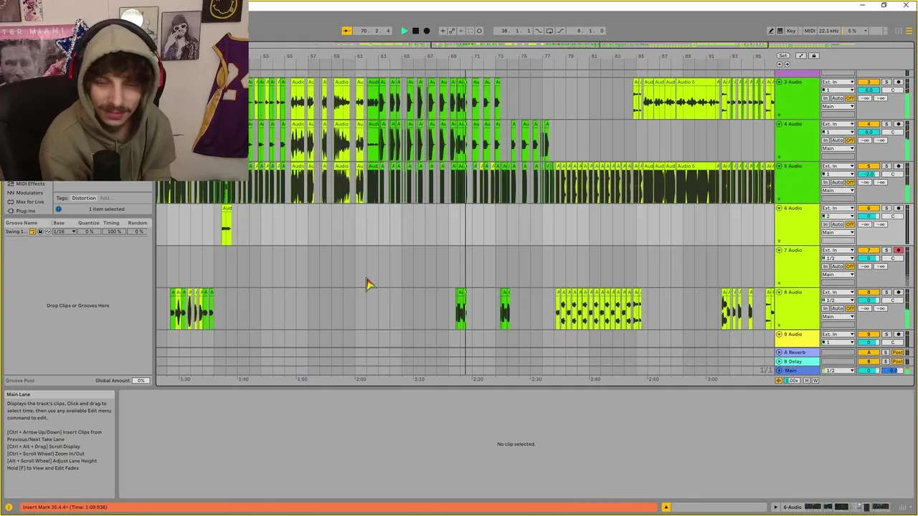918x516 pixels.
Task: Click Add tag field in browser
Action: pos(105,198)
